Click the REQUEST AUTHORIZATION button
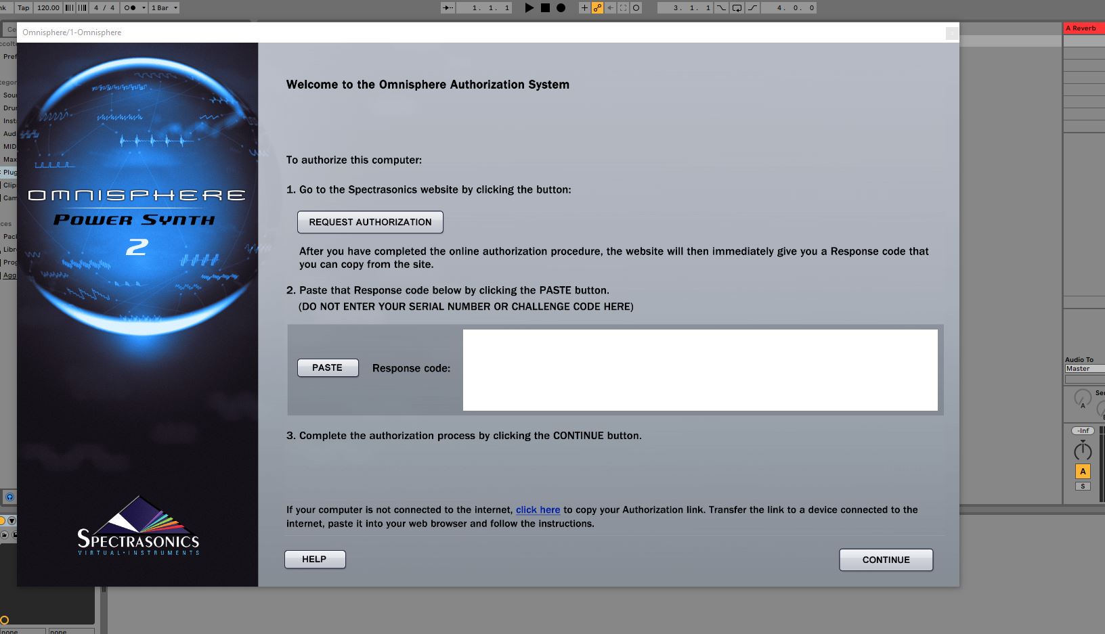Viewport: 1105px width, 634px height. tap(370, 222)
